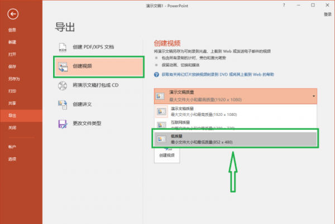Screen dimensions: 335x224
Task: Click 保存 in the left sidebar
Action: tap(12, 66)
